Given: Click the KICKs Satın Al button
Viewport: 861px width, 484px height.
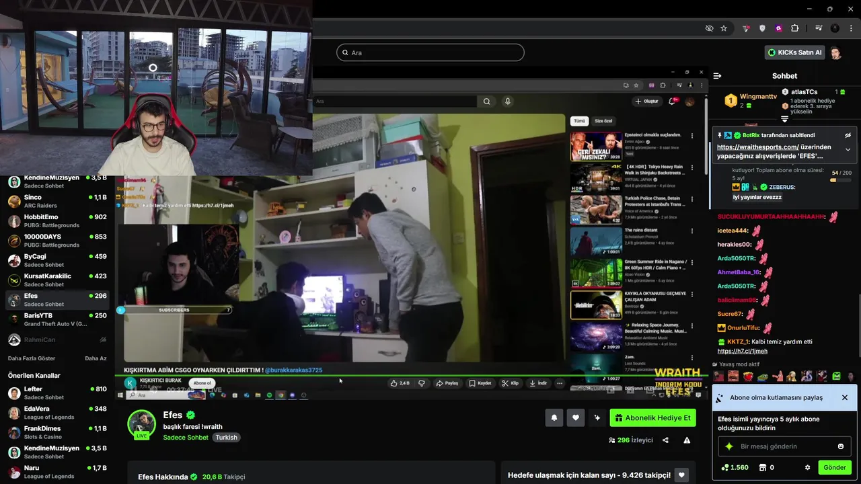Looking at the screenshot, I should 794,52.
